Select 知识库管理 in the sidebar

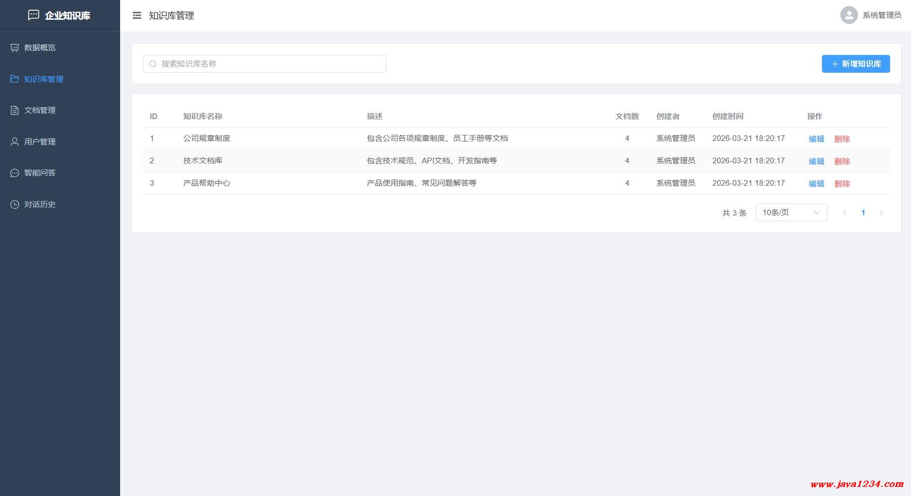click(44, 79)
